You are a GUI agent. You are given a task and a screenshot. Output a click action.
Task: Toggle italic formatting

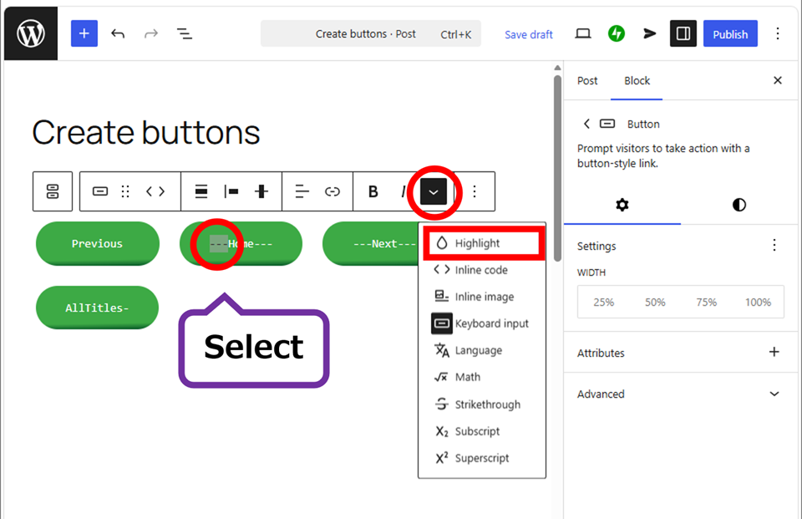[403, 191]
